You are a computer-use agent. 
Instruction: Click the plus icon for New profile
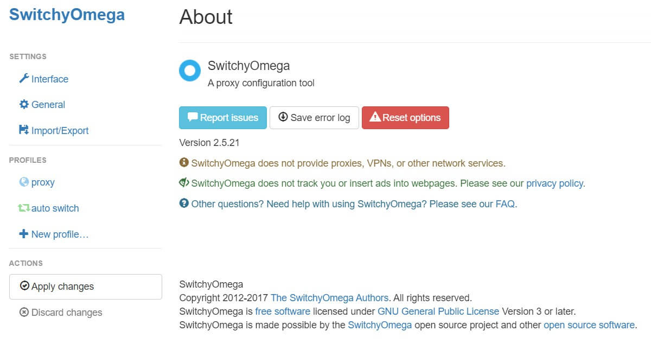point(24,234)
